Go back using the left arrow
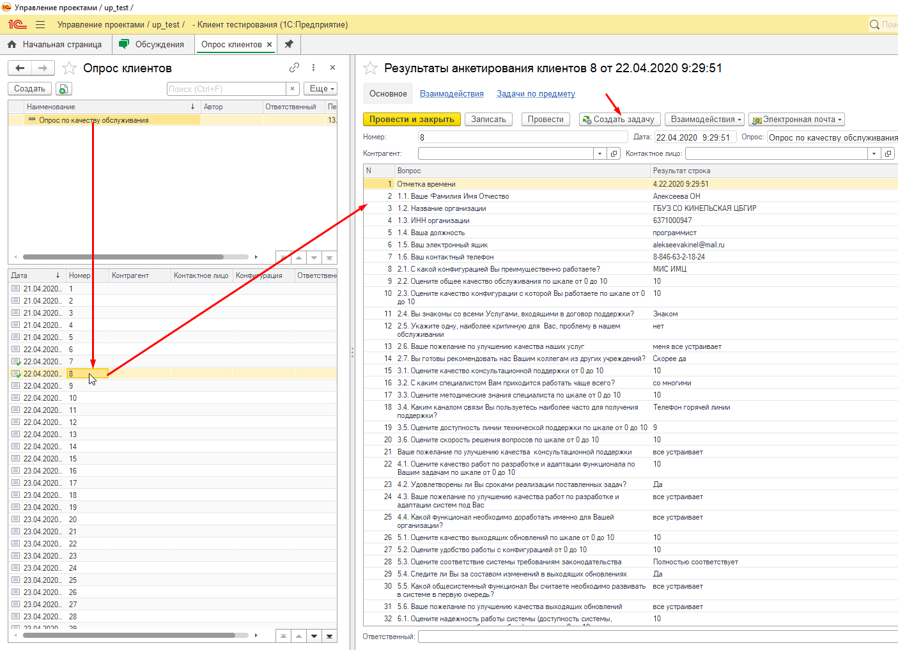Image resolution: width=898 pixels, height=650 pixels. 20,68
